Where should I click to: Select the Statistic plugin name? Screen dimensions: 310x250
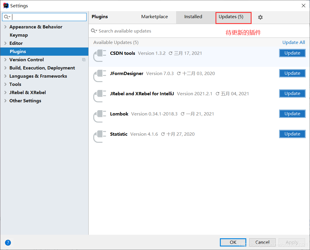tap(119, 134)
